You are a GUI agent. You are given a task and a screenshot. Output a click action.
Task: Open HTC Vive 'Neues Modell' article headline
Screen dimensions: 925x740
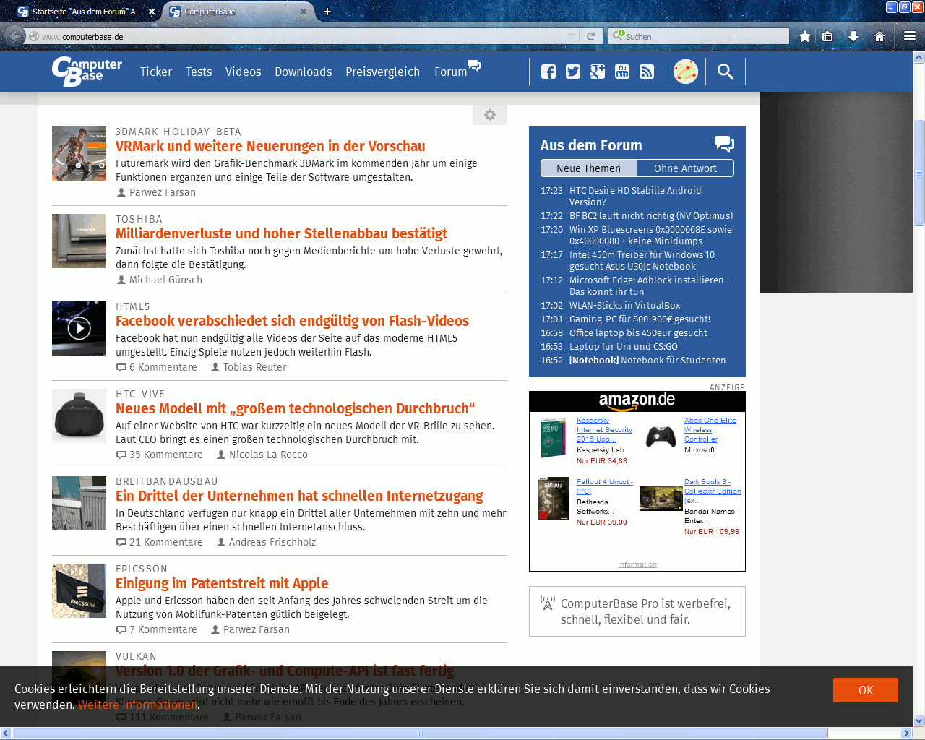click(x=296, y=408)
